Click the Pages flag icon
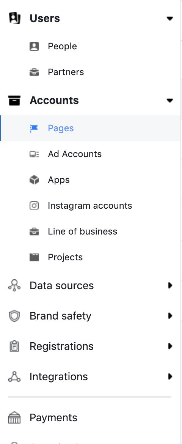The width and height of the screenshot is (182, 444). click(34, 128)
